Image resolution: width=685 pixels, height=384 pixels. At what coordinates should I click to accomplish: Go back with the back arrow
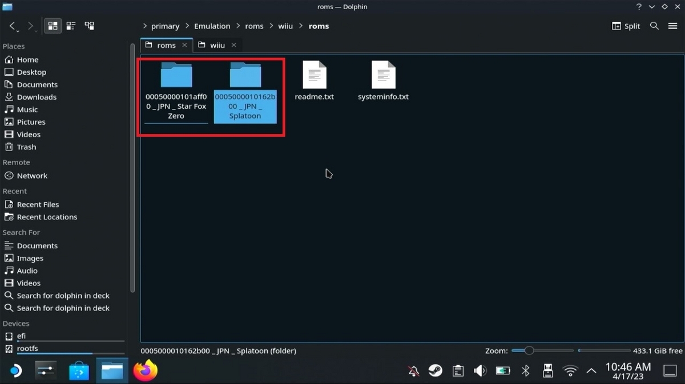pos(13,26)
